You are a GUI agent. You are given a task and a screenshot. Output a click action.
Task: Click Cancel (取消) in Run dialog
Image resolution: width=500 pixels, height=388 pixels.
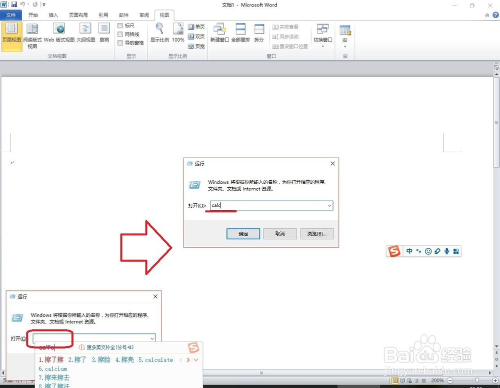(x=280, y=234)
